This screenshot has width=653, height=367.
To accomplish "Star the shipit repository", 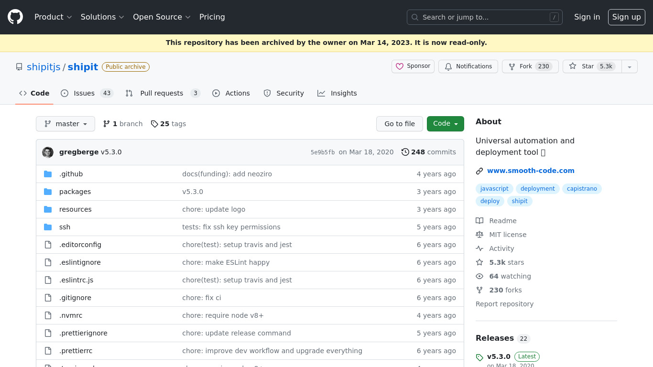I will [x=592, y=66].
